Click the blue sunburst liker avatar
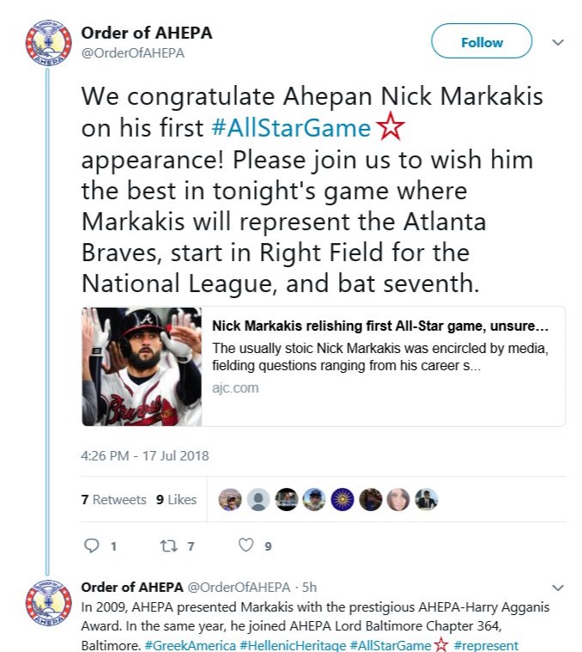582x652 pixels. point(343,499)
